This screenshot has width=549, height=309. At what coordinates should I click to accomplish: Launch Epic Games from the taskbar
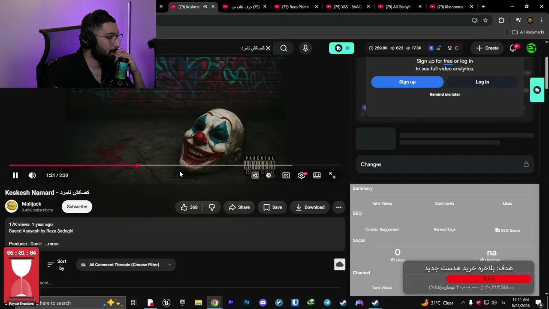coord(182,303)
